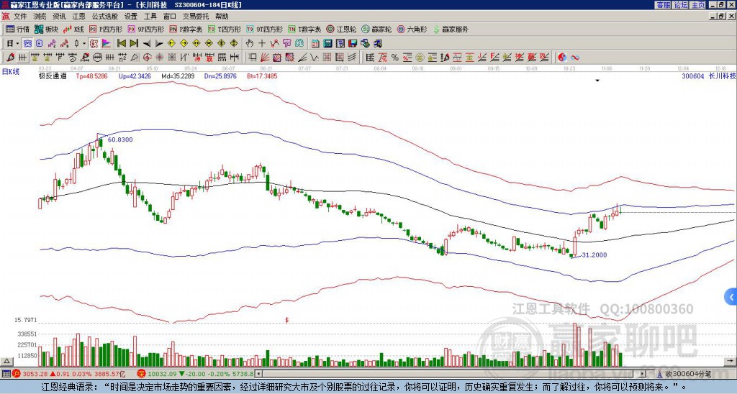Open the 资讯 menu
Image resolution: width=737 pixels, height=394 pixels.
click(x=59, y=17)
